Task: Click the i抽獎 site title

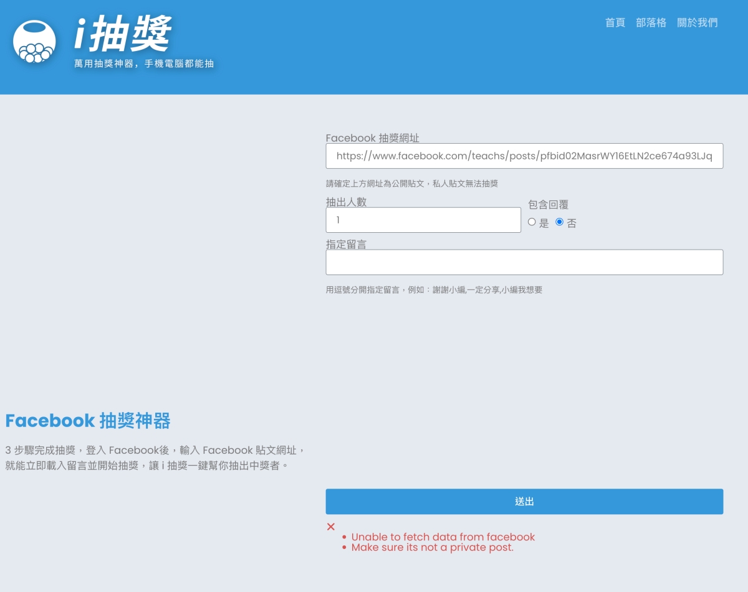Action: pyautogui.click(x=123, y=34)
